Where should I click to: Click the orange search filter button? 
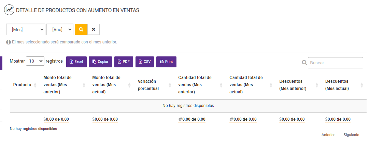(x=81, y=29)
